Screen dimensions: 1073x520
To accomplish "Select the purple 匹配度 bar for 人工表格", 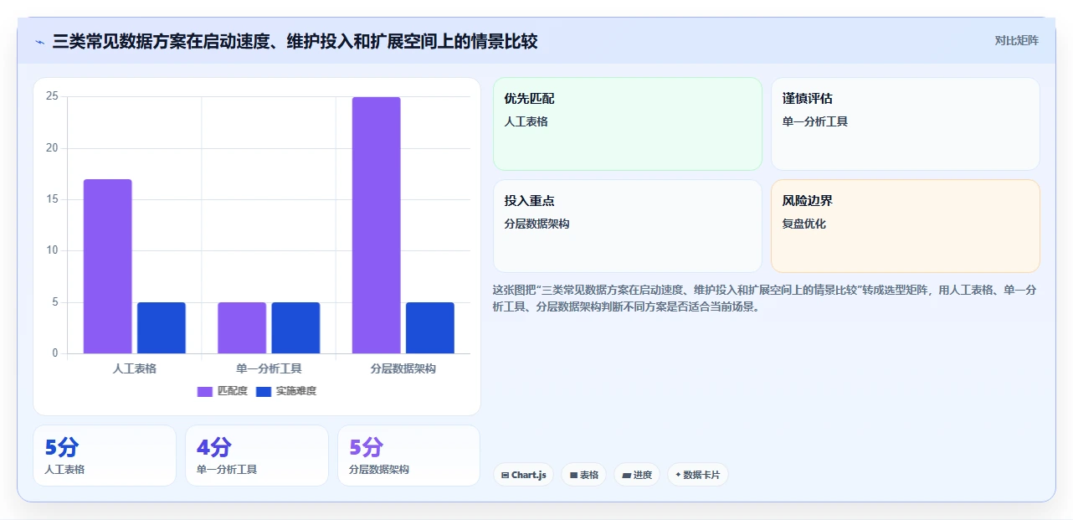I will [x=107, y=266].
